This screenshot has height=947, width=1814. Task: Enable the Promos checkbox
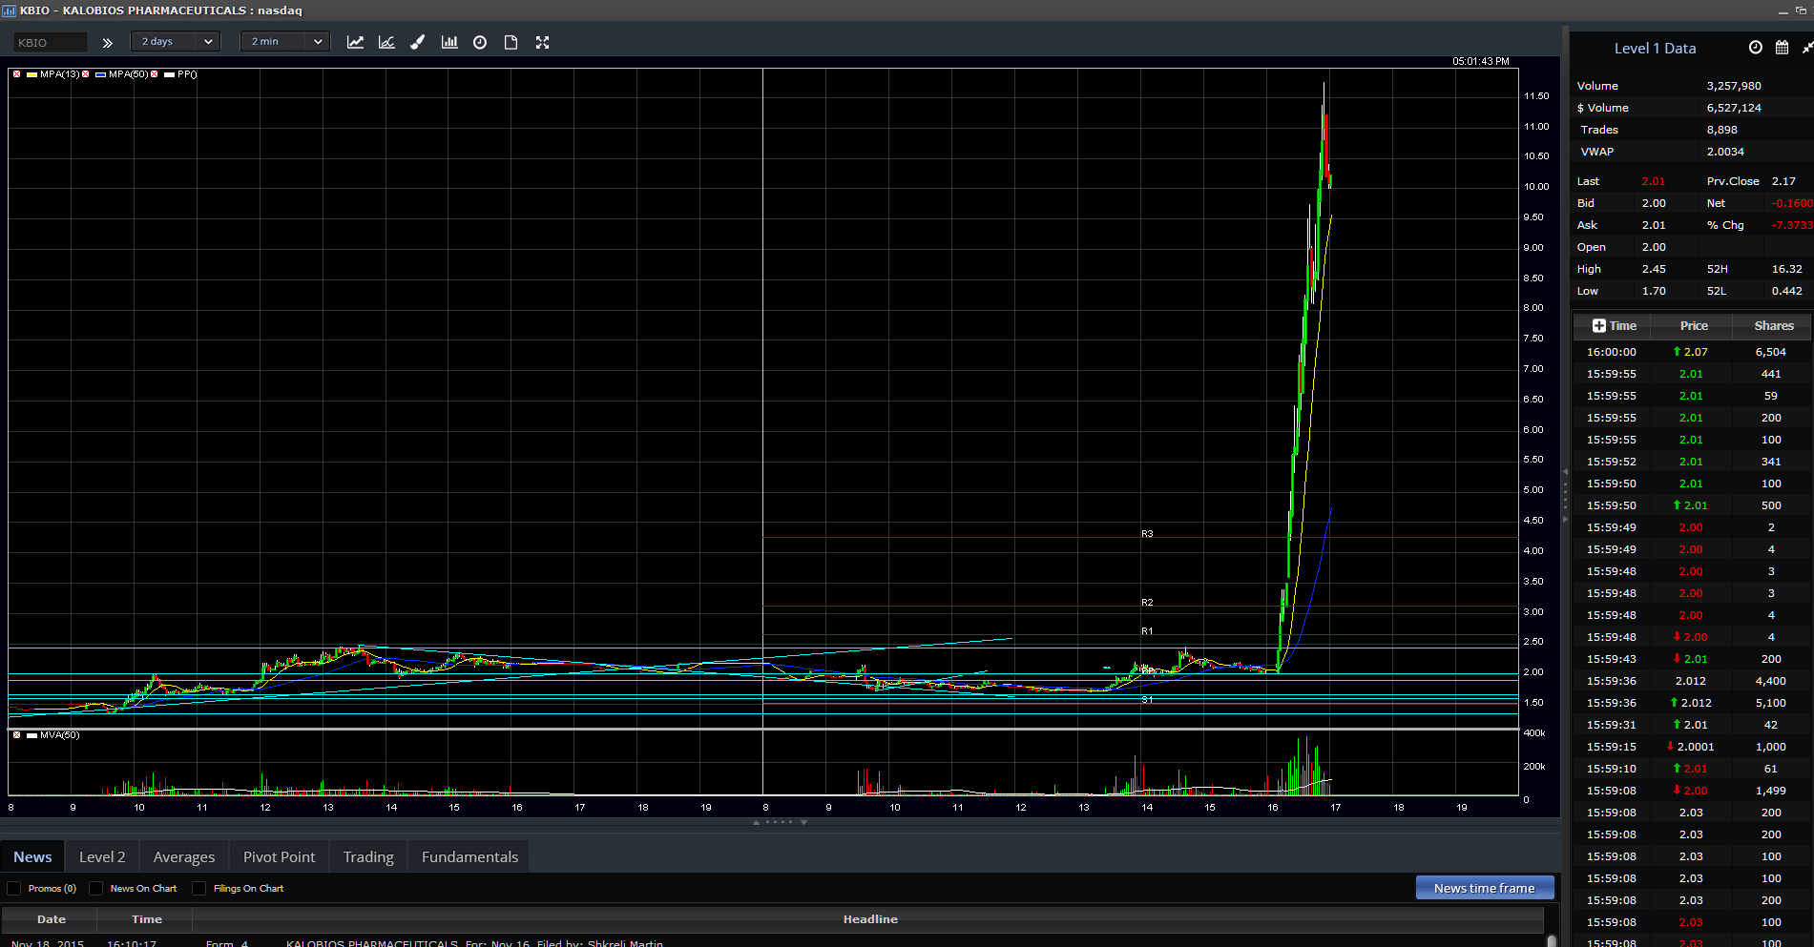point(14,889)
